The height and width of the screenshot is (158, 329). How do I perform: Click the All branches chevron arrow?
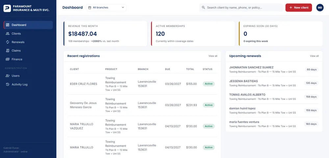point(123,8)
